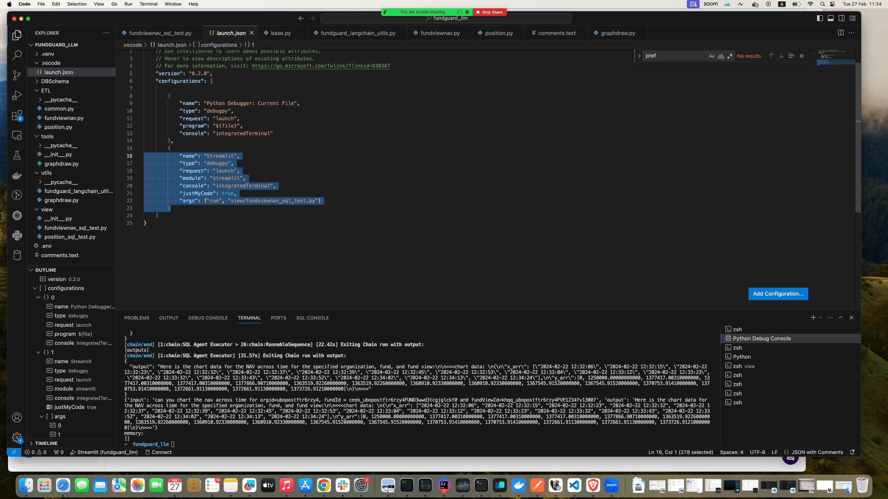
Task: Open the SQL CONSOLE panel tab
Action: [312, 318]
